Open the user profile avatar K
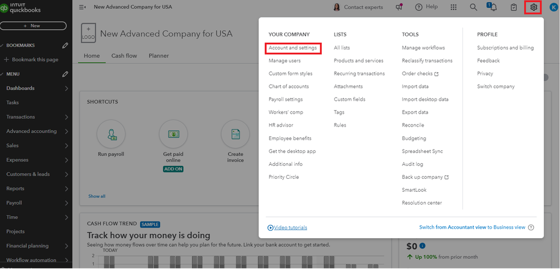Viewport: 560px width, 269px height. click(x=553, y=7)
